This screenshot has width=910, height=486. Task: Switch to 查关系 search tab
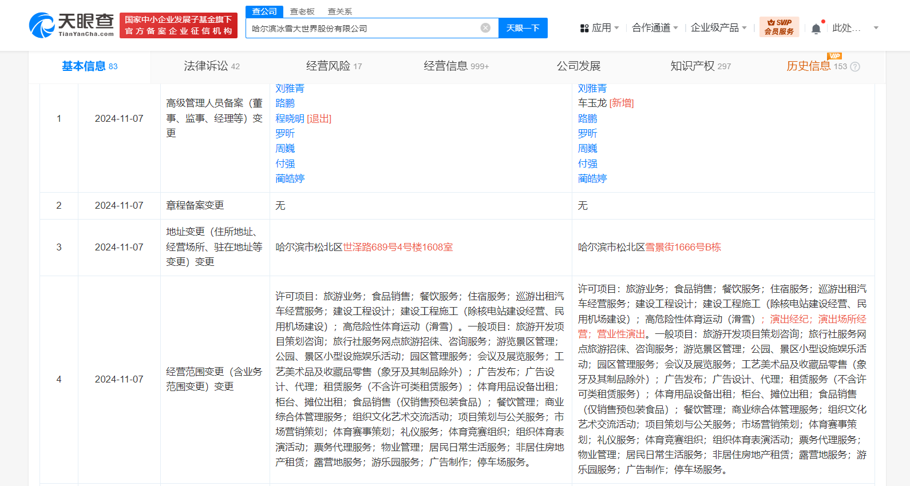[x=340, y=11]
